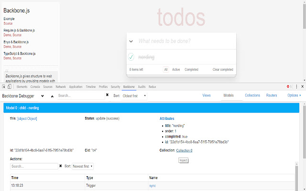Click the Type column header
This screenshot has height=191, width=306.
tap(89, 178)
